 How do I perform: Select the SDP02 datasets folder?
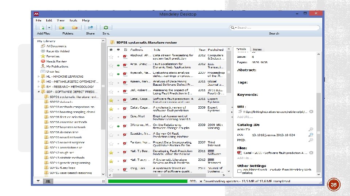(61, 102)
